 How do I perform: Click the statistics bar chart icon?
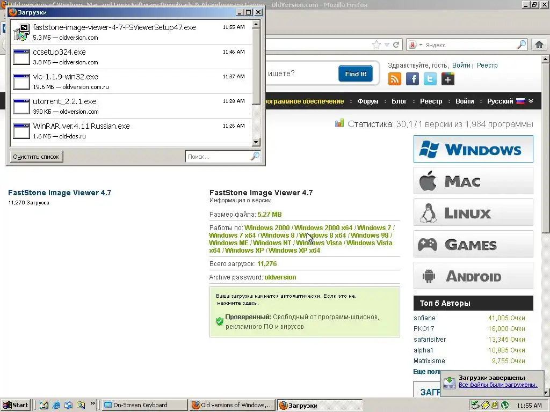tap(339, 123)
